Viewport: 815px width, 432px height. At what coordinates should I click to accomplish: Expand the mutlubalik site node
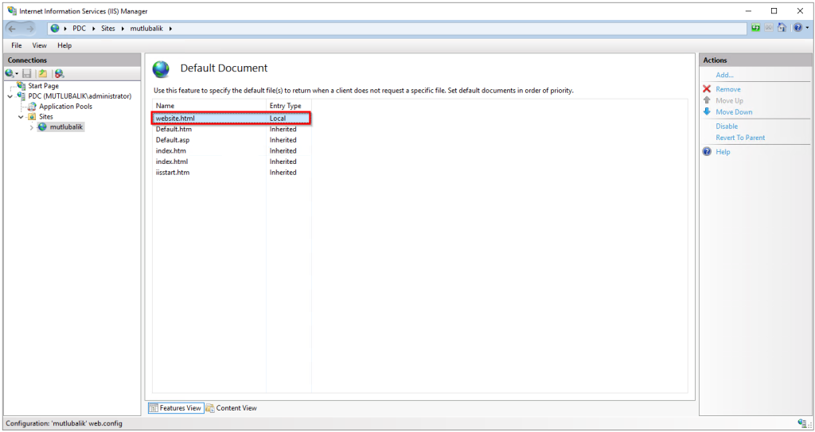pyautogui.click(x=32, y=127)
